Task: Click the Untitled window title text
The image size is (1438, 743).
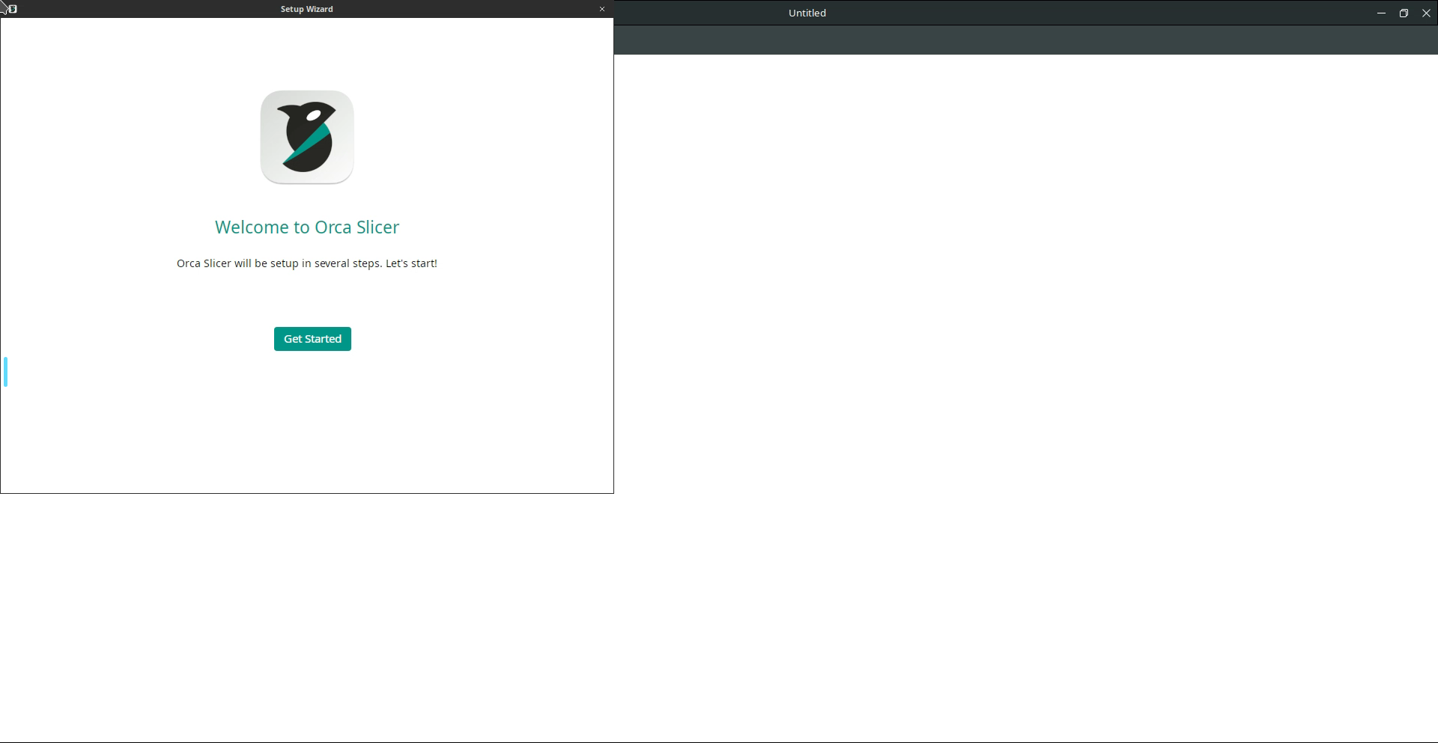Action: [x=807, y=13]
